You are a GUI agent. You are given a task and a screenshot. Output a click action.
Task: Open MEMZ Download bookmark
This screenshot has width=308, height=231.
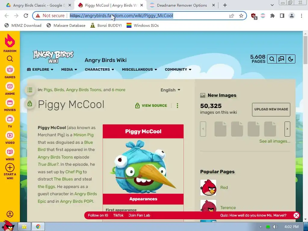click(23, 25)
